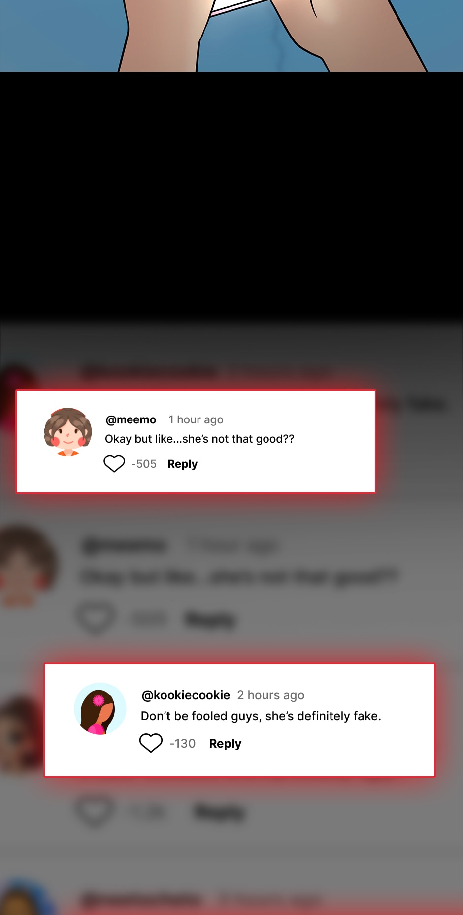Click the '1 hour ago' timestamp
The image size is (463, 915).
pos(196,419)
